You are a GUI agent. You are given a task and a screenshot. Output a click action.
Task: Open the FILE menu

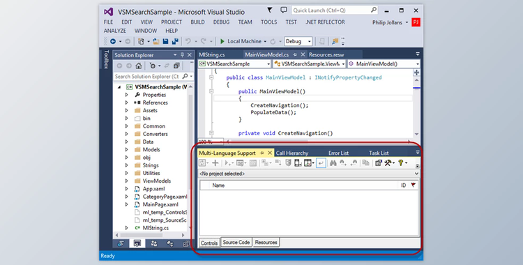pyautogui.click(x=108, y=22)
